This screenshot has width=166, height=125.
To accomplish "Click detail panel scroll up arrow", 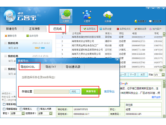I will [164, 82].
